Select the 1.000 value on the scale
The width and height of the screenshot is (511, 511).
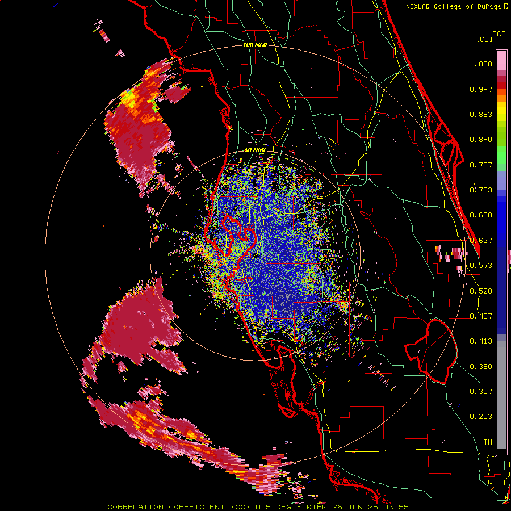tap(481, 64)
